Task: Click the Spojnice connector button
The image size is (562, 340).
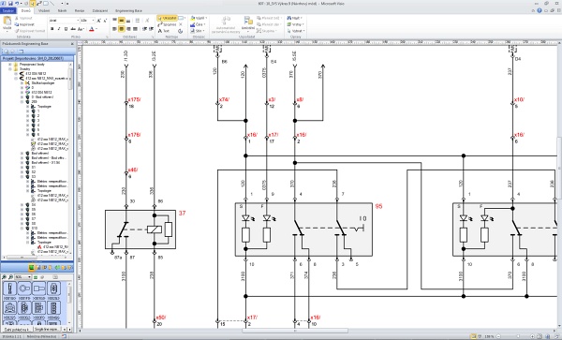Action: pyautogui.click(x=167, y=24)
